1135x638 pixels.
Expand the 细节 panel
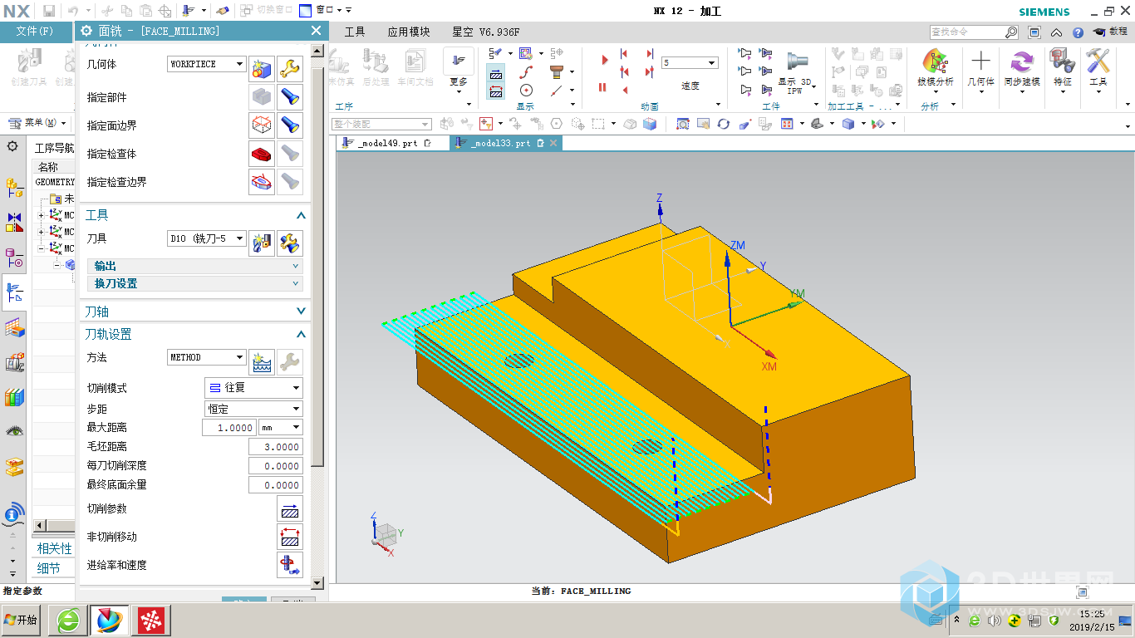(x=49, y=568)
